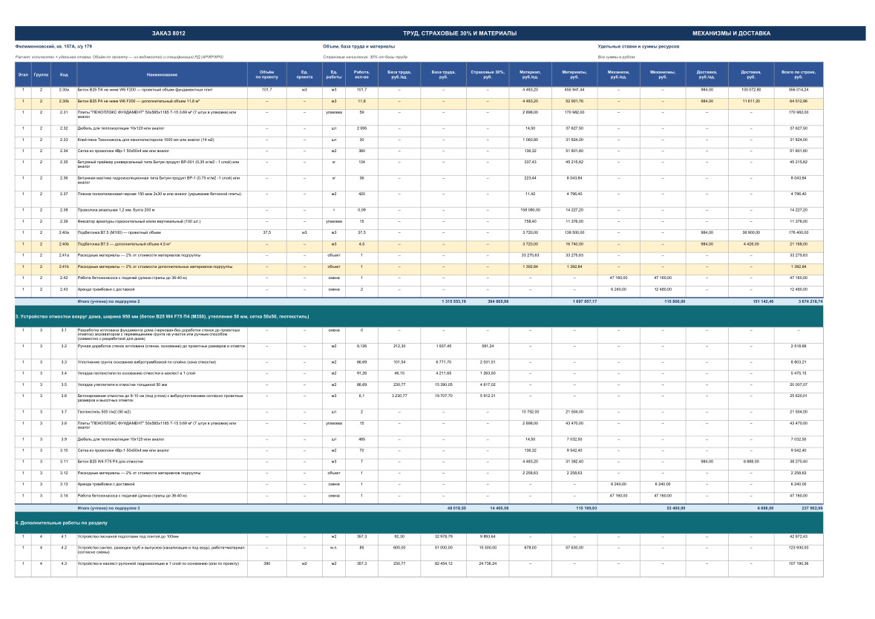The height and width of the screenshot is (619, 875).
Task: Click the "Работа, кол-во" column header
Action: tap(361, 74)
